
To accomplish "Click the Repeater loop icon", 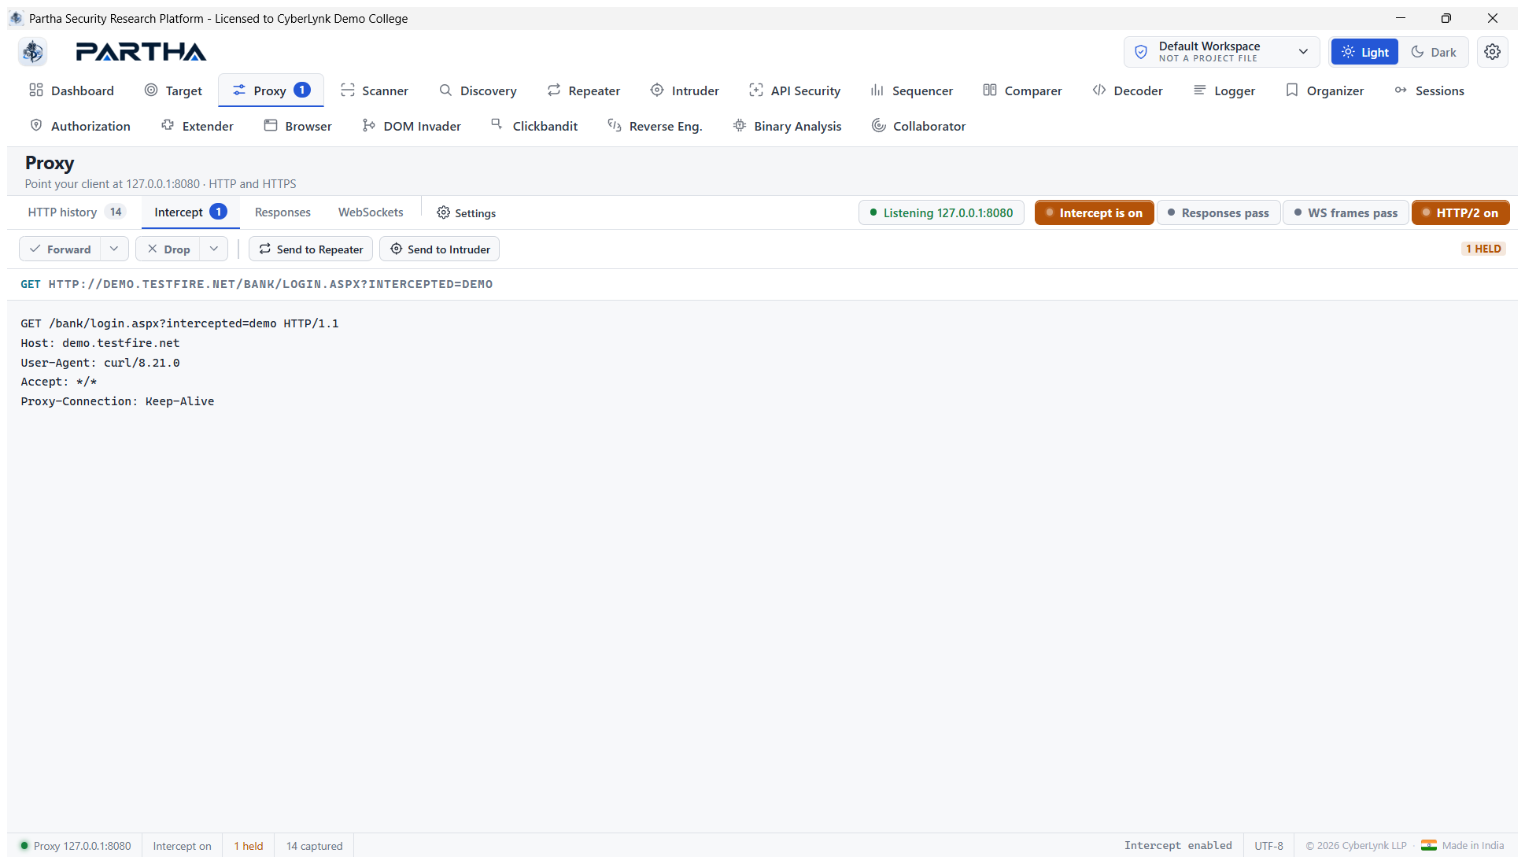I will (x=554, y=90).
